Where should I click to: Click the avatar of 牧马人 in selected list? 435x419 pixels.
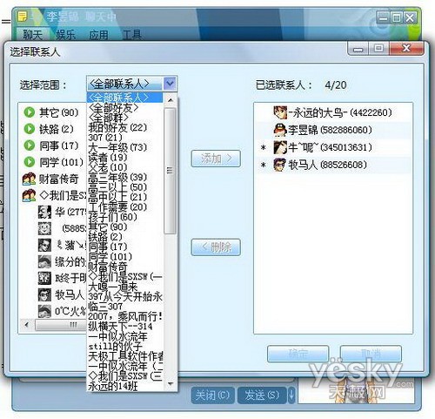[x=280, y=165]
